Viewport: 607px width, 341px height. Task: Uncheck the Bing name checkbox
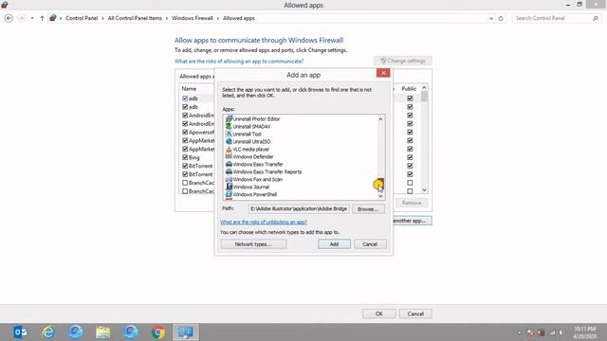(x=185, y=157)
